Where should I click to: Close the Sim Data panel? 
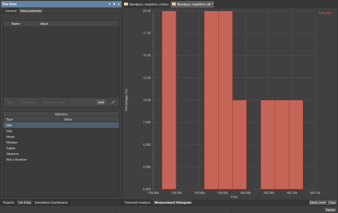pyautogui.click(x=118, y=4)
